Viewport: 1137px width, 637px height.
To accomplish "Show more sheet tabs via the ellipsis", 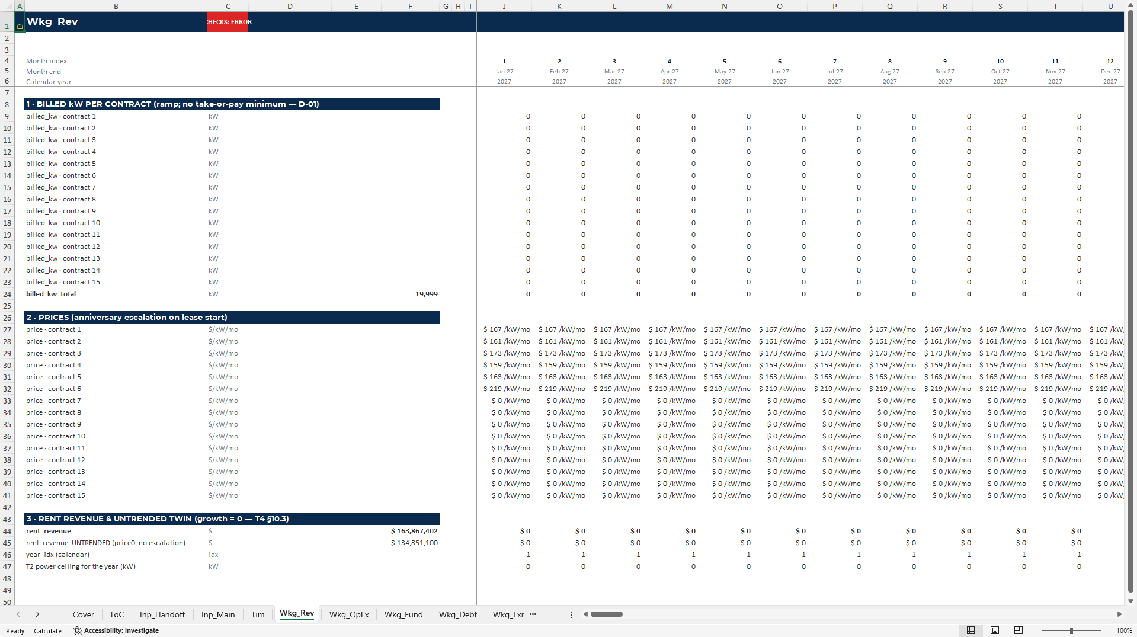I will (533, 614).
